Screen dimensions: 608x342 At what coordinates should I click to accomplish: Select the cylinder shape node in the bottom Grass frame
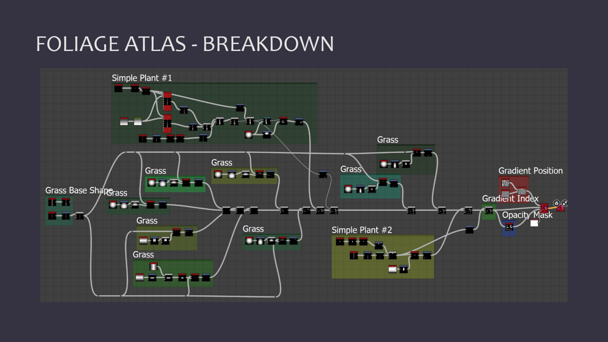[x=153, y=267]
